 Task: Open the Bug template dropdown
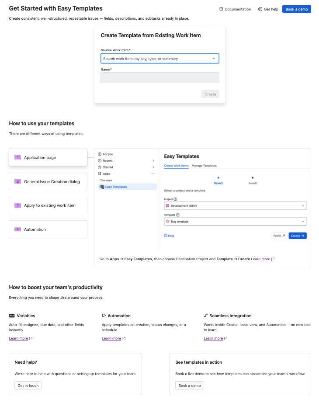point(236,221)
